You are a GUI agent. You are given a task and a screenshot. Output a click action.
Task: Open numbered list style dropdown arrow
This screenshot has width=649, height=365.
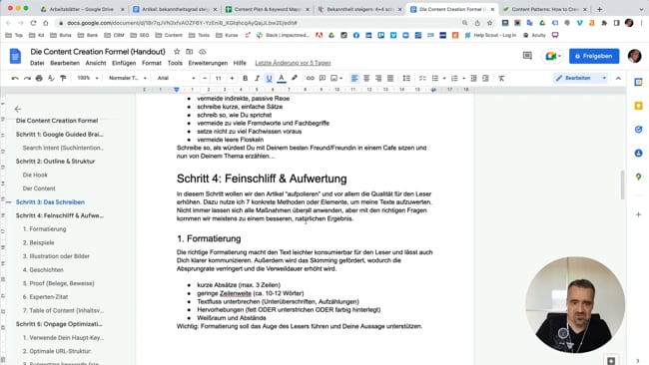pyautogui.click(x=463, y=78)
